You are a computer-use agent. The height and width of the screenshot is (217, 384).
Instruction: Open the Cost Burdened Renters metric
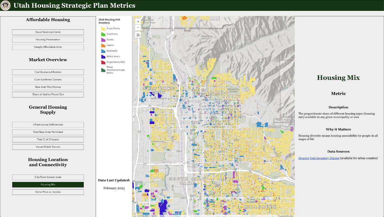point(48,72)
